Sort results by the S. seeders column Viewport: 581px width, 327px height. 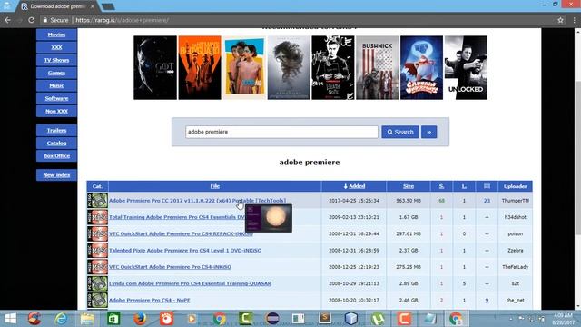pyautogui.click(x=441, y=186)
